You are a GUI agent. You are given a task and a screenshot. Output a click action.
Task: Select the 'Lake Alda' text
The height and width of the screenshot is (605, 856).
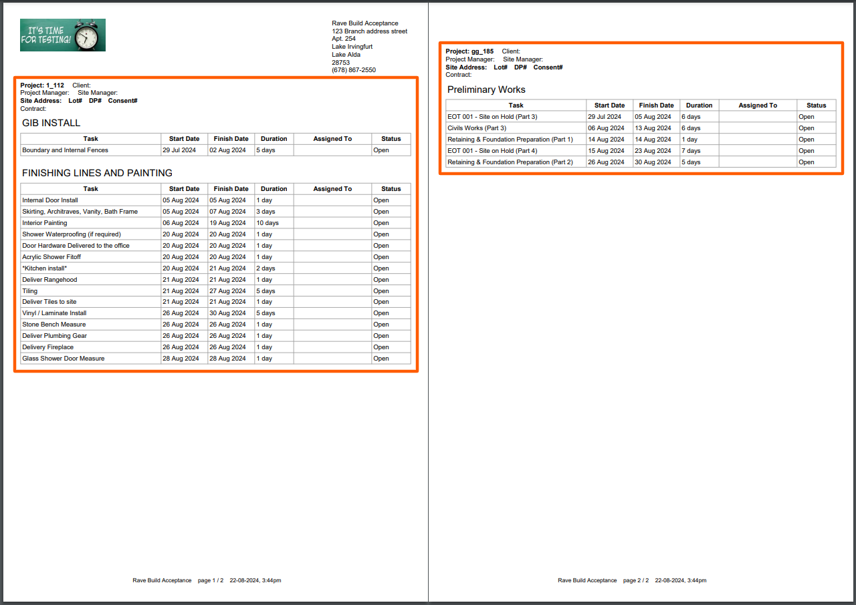point(346,55)
